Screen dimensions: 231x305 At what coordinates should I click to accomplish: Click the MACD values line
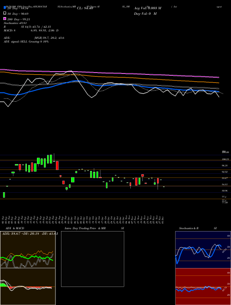tap(31, 30)
